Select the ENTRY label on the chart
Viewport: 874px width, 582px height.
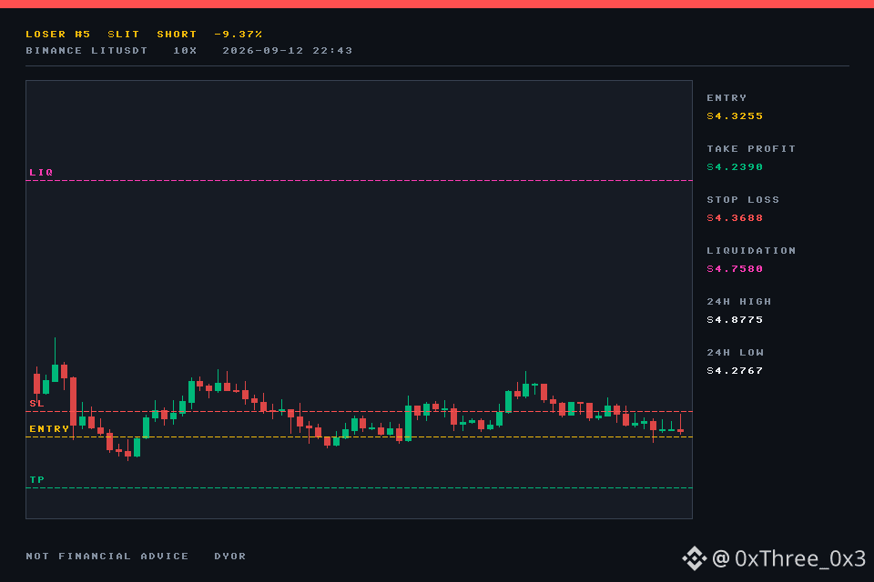coord(49,429)
